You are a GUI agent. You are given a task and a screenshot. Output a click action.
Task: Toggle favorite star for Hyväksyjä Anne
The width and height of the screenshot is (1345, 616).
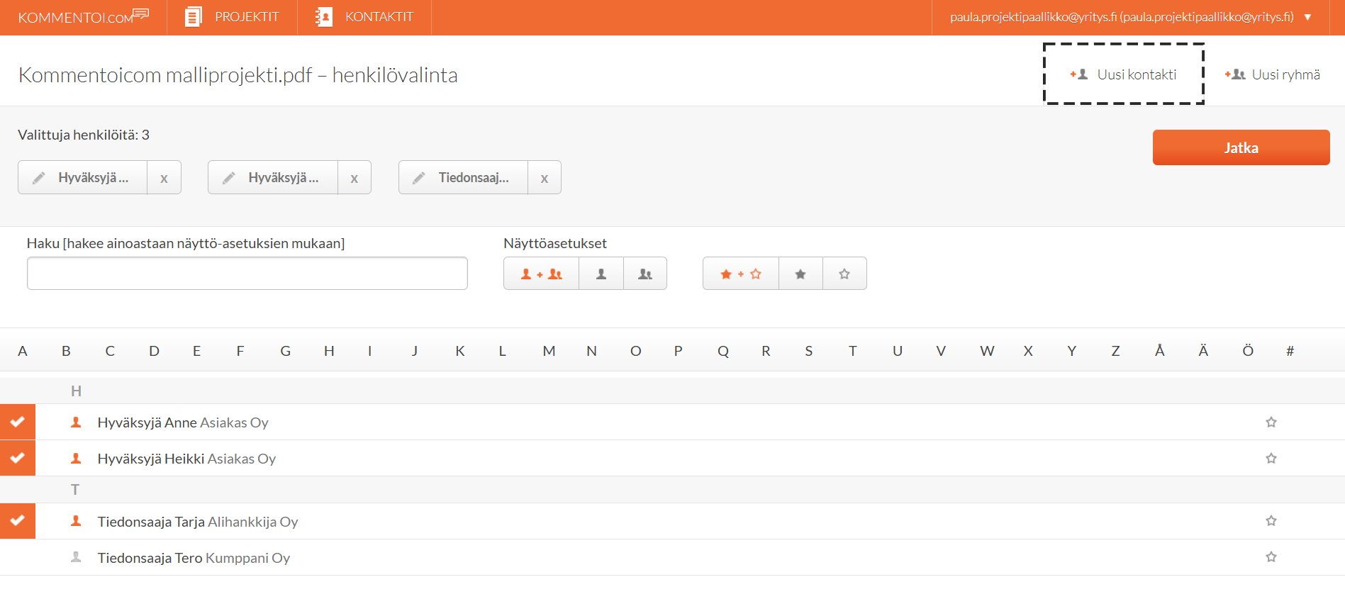(1271, 422)
